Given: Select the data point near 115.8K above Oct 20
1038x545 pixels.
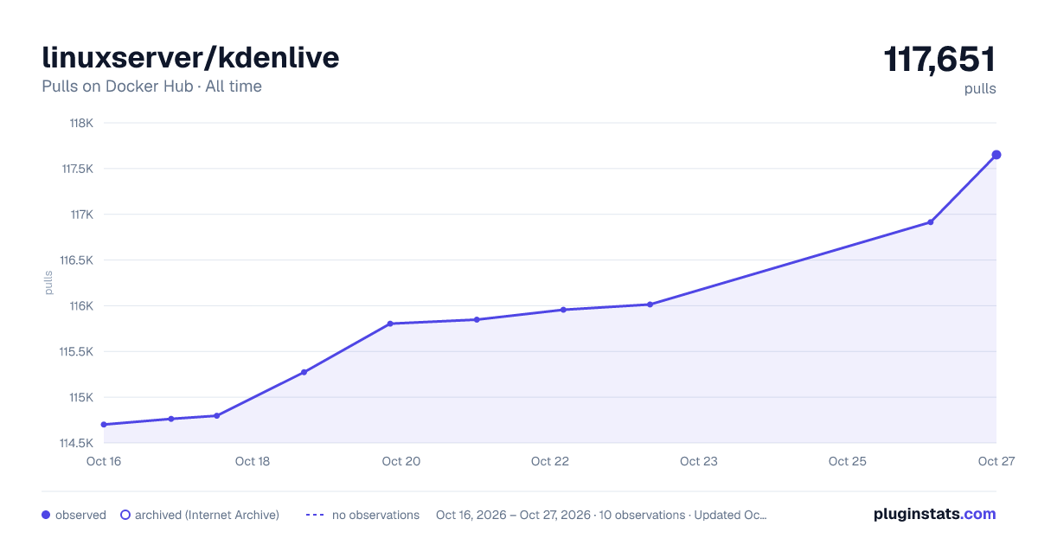Looking at the screenshot, I should coord(390,324).
